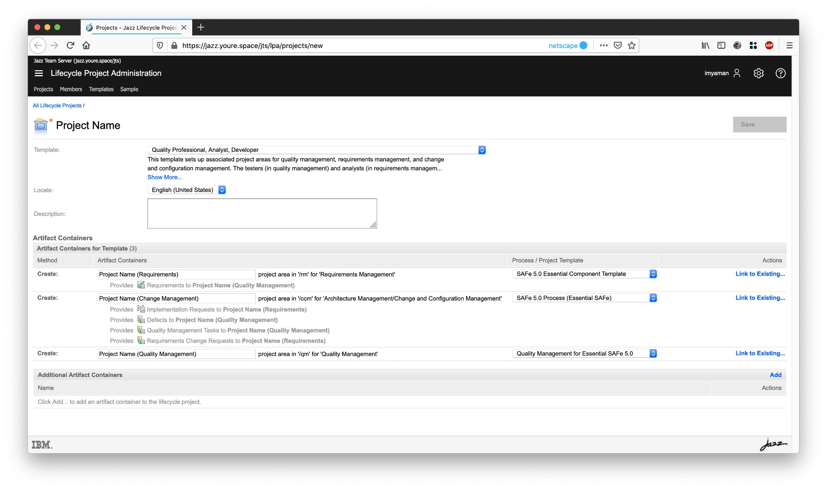827x490 pixels.
Task: Click the Project Name (Requirements) input field
Action: (x=176, y=274)
